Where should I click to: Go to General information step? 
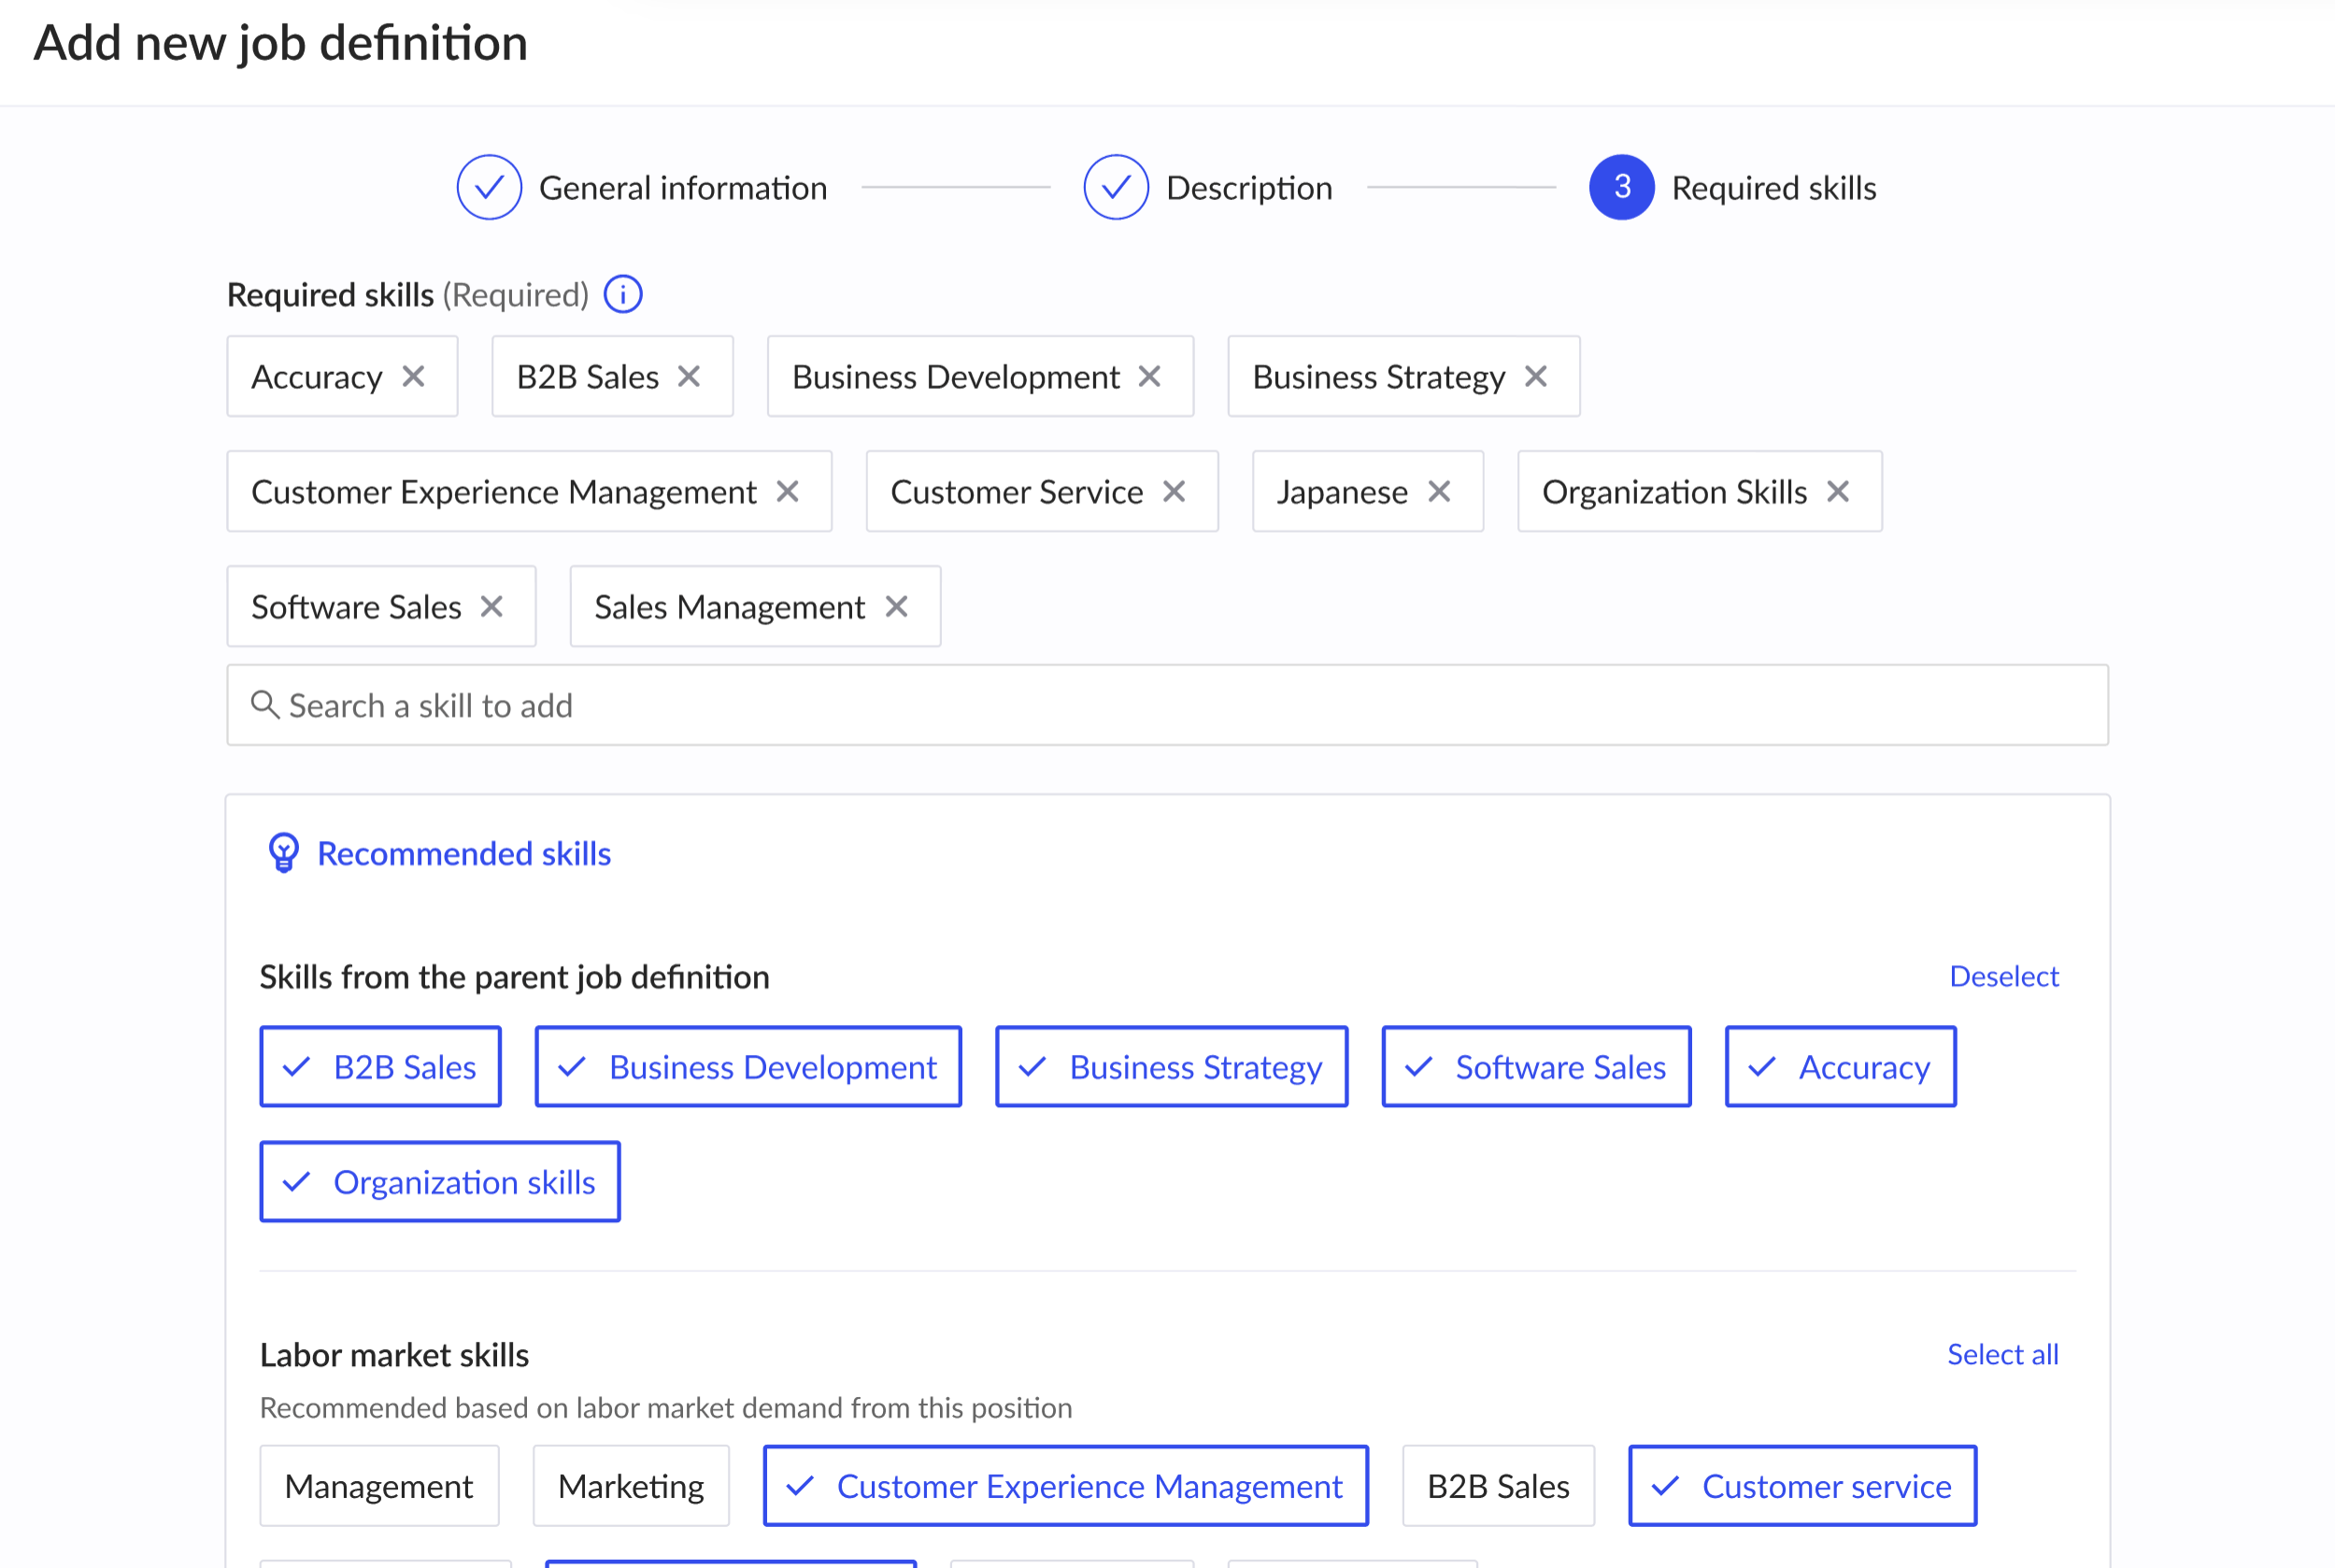click(683, 188)
